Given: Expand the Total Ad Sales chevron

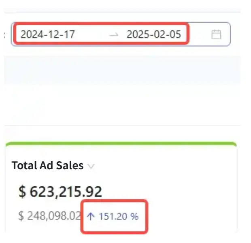Looking at the screenshot, I should [91, 166].
